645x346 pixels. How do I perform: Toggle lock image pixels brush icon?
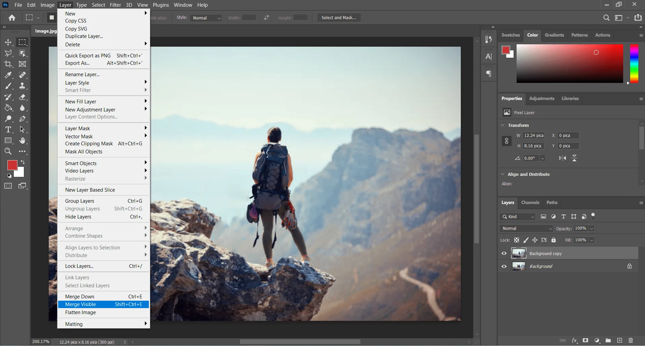coord(526,240)
